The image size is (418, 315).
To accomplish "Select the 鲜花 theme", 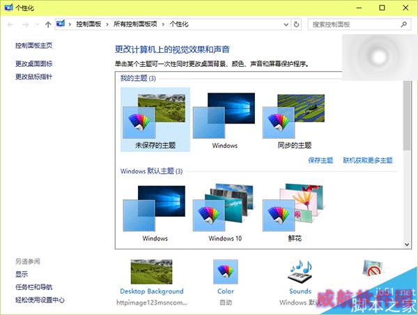I will pos(294,213).
